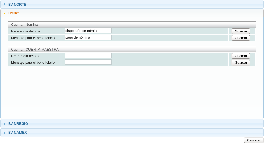This screenshot has width=264, height=143.
Task: Click the field containing 'pago de nómina'
Action: tap(88, 37)
